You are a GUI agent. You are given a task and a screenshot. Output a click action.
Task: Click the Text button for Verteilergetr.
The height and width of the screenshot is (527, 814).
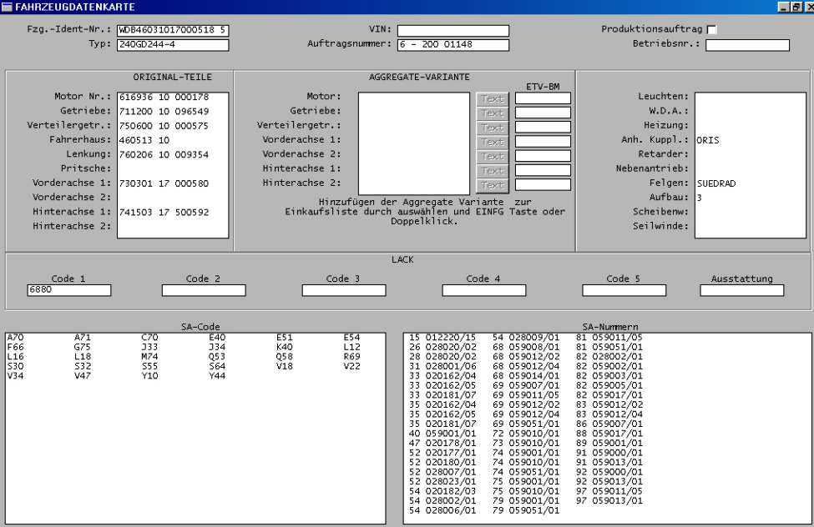(493, 128)
